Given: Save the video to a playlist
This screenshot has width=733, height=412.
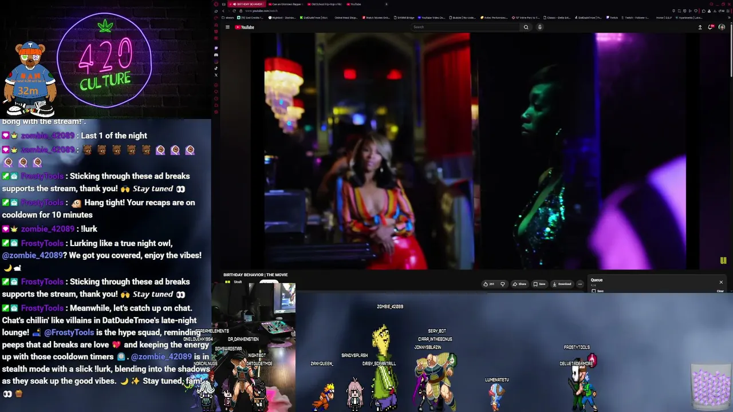Looking at the screenshot, I should point(539,284).
